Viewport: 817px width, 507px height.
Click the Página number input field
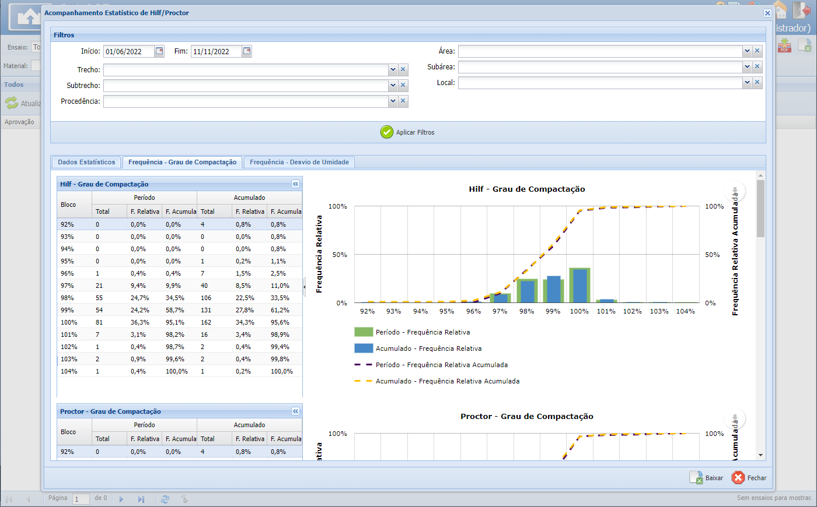coord(81,499)
